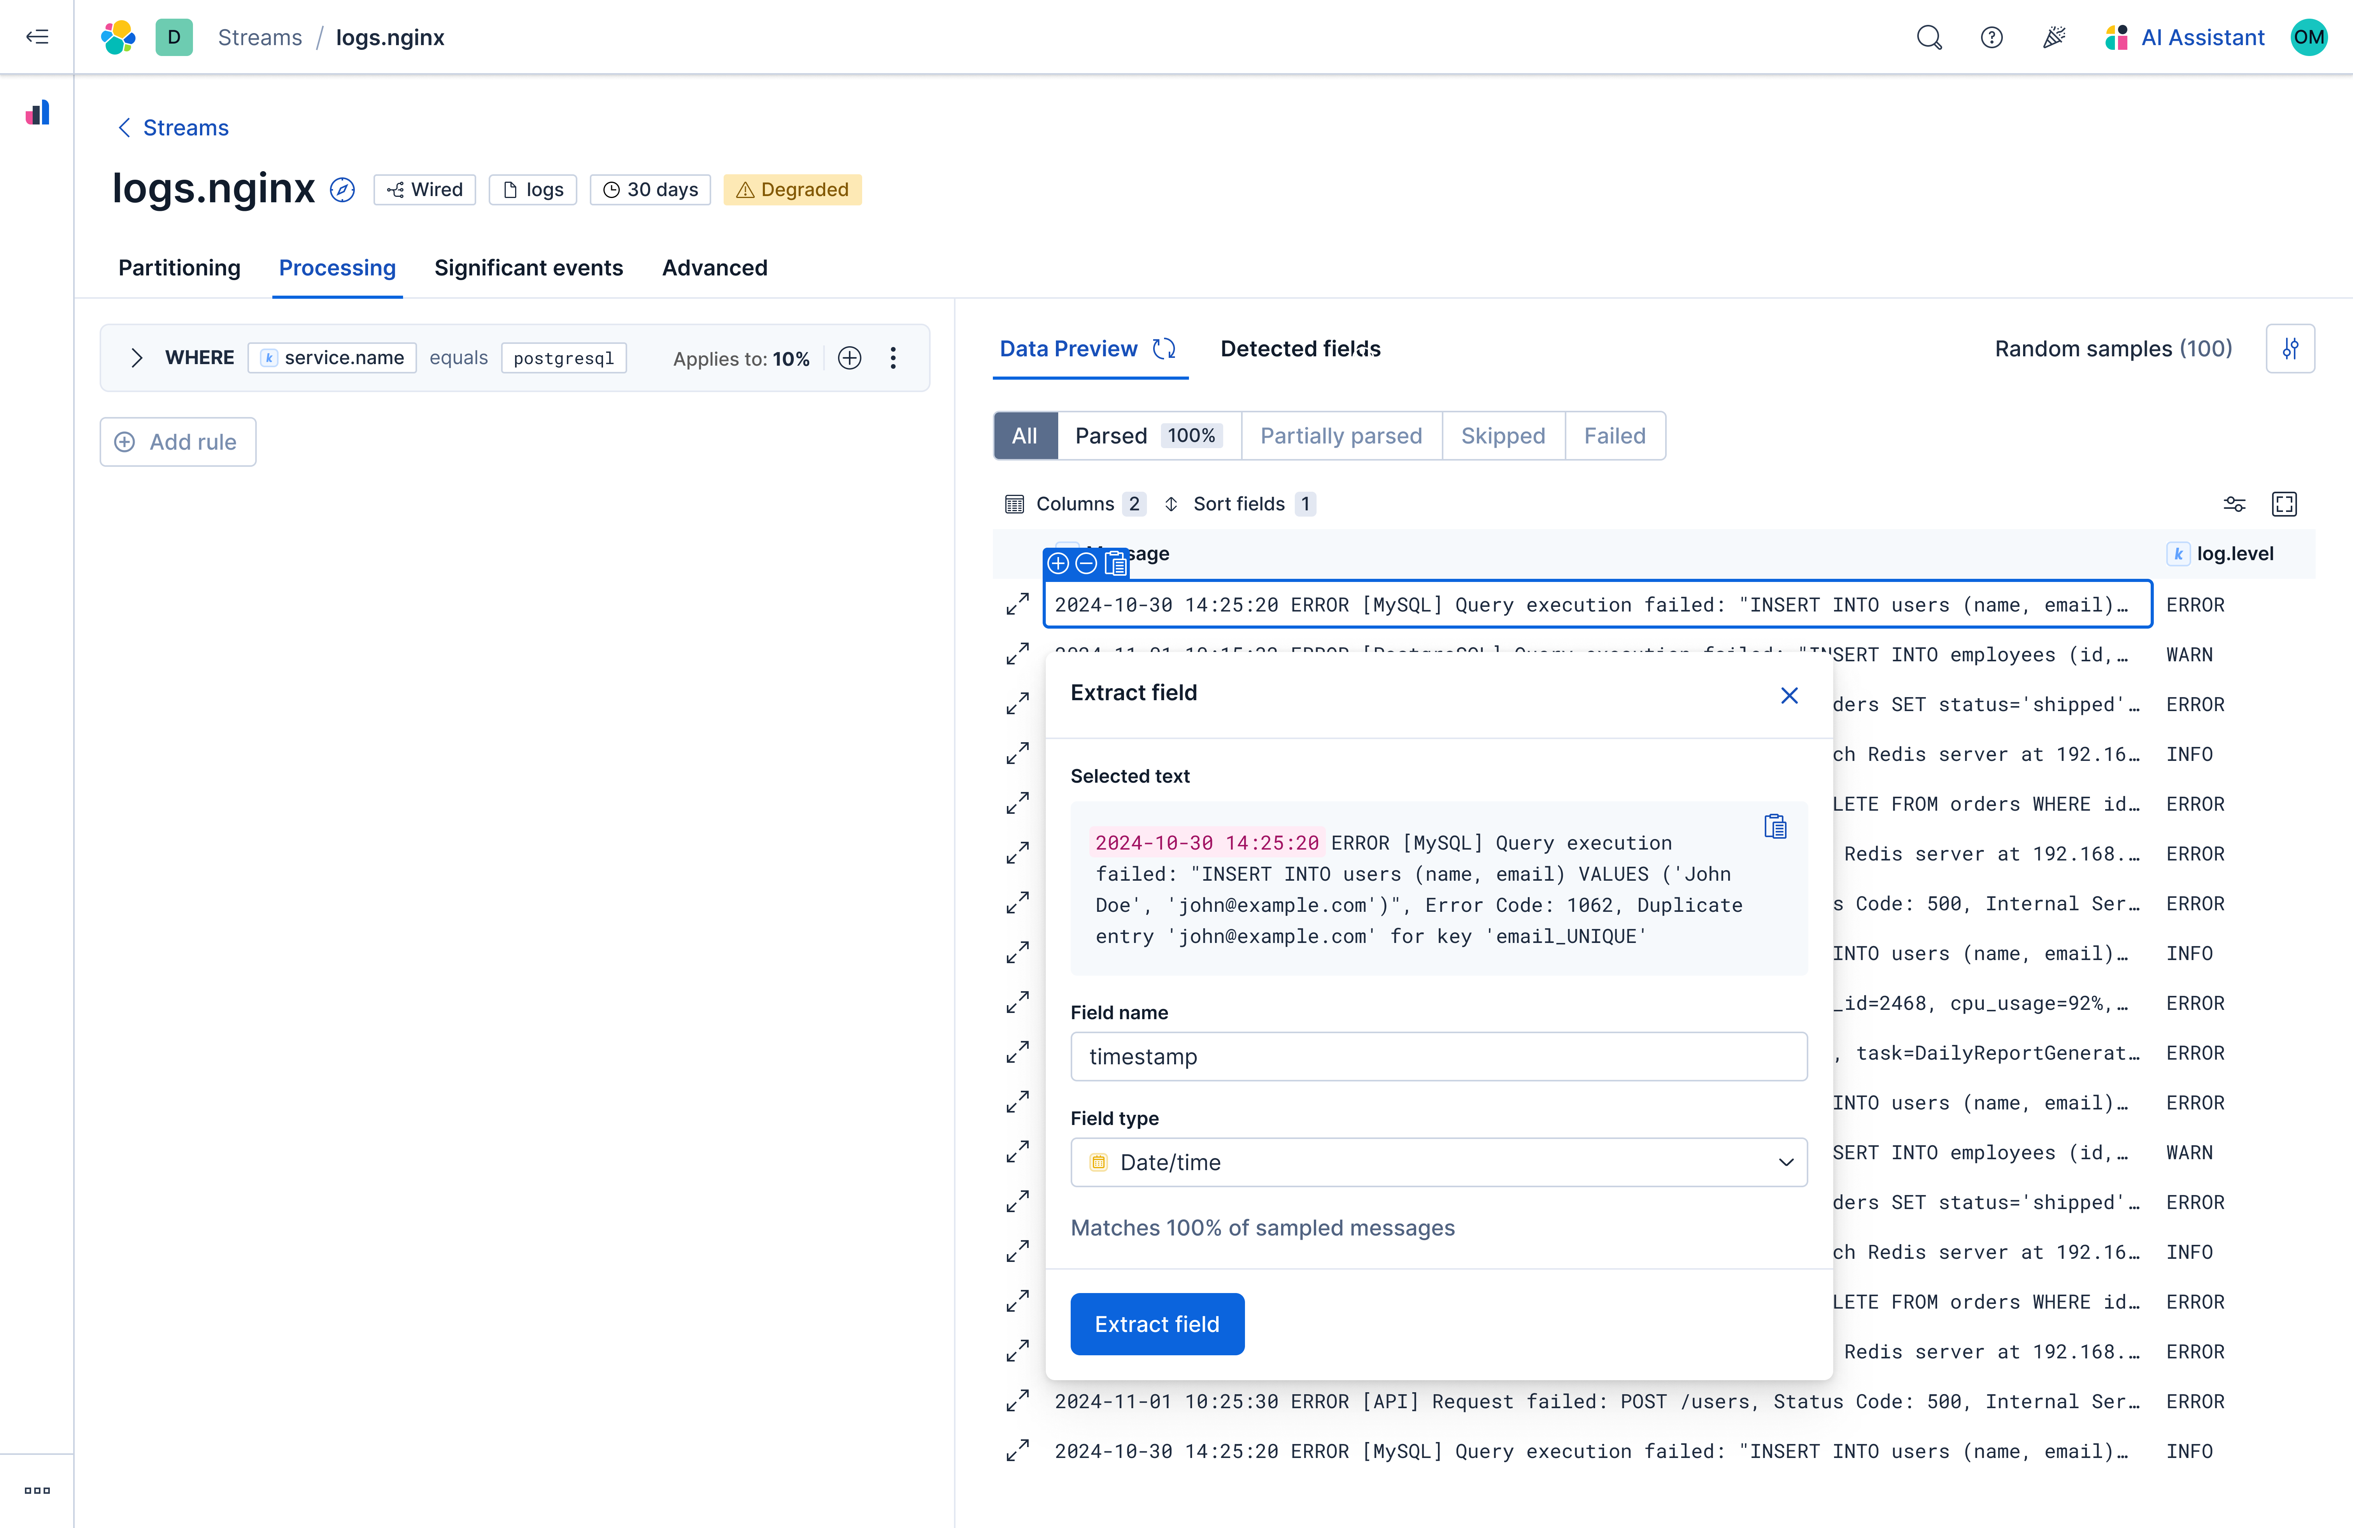The width and height of the screenshot is (2353, 1528).
Task: Expand the first MySQL ERROR row
Action: [1017, 604]
